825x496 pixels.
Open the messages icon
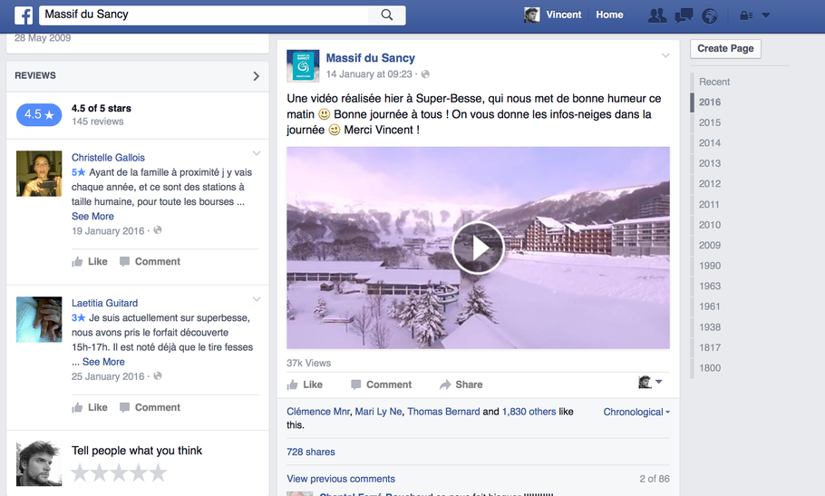684,15
